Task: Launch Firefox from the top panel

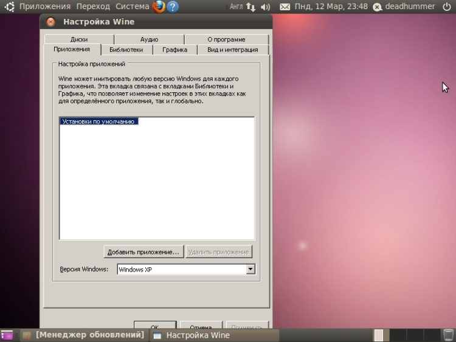Action: click(x=159, y=7)
